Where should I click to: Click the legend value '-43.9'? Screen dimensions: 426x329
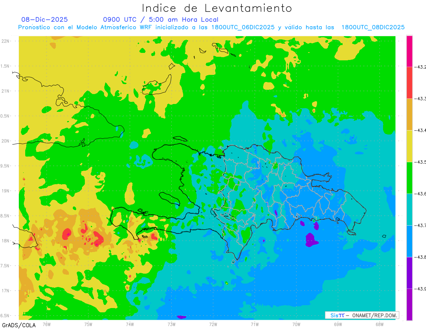coord(420,289)
